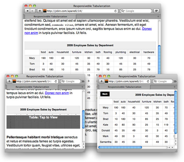The height and width of the screenshot is (162, 184).
Task: Open Google search dropdown in bottom-right window
Action: [x=156, y=81]
